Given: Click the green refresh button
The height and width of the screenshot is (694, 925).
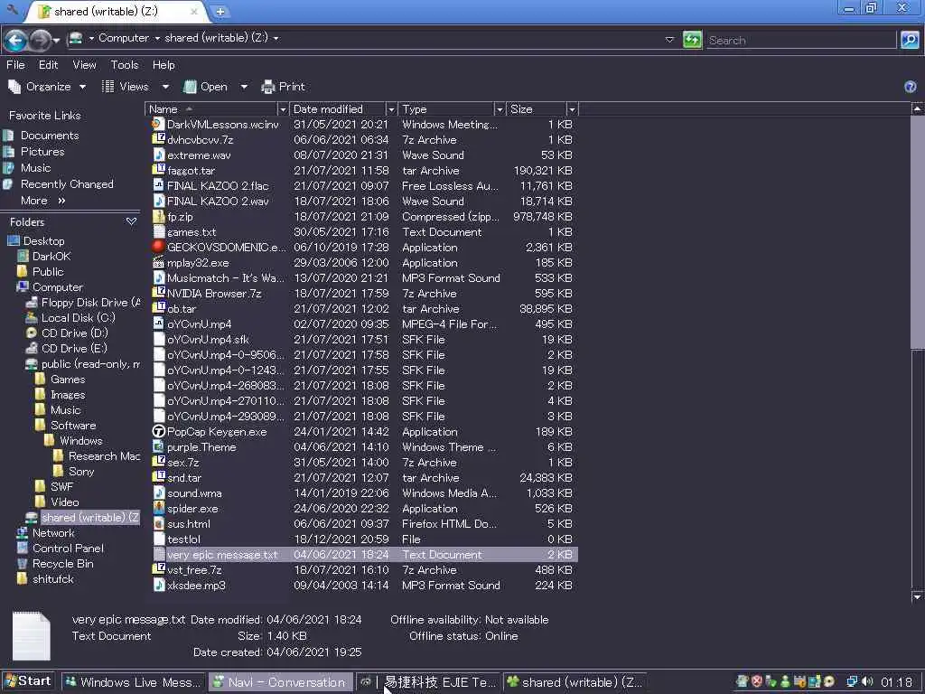Looking at the screenshot, I should click(692, 40).
